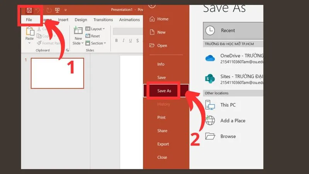
Task: Click the main slide canvas
Action: [131, 112]
